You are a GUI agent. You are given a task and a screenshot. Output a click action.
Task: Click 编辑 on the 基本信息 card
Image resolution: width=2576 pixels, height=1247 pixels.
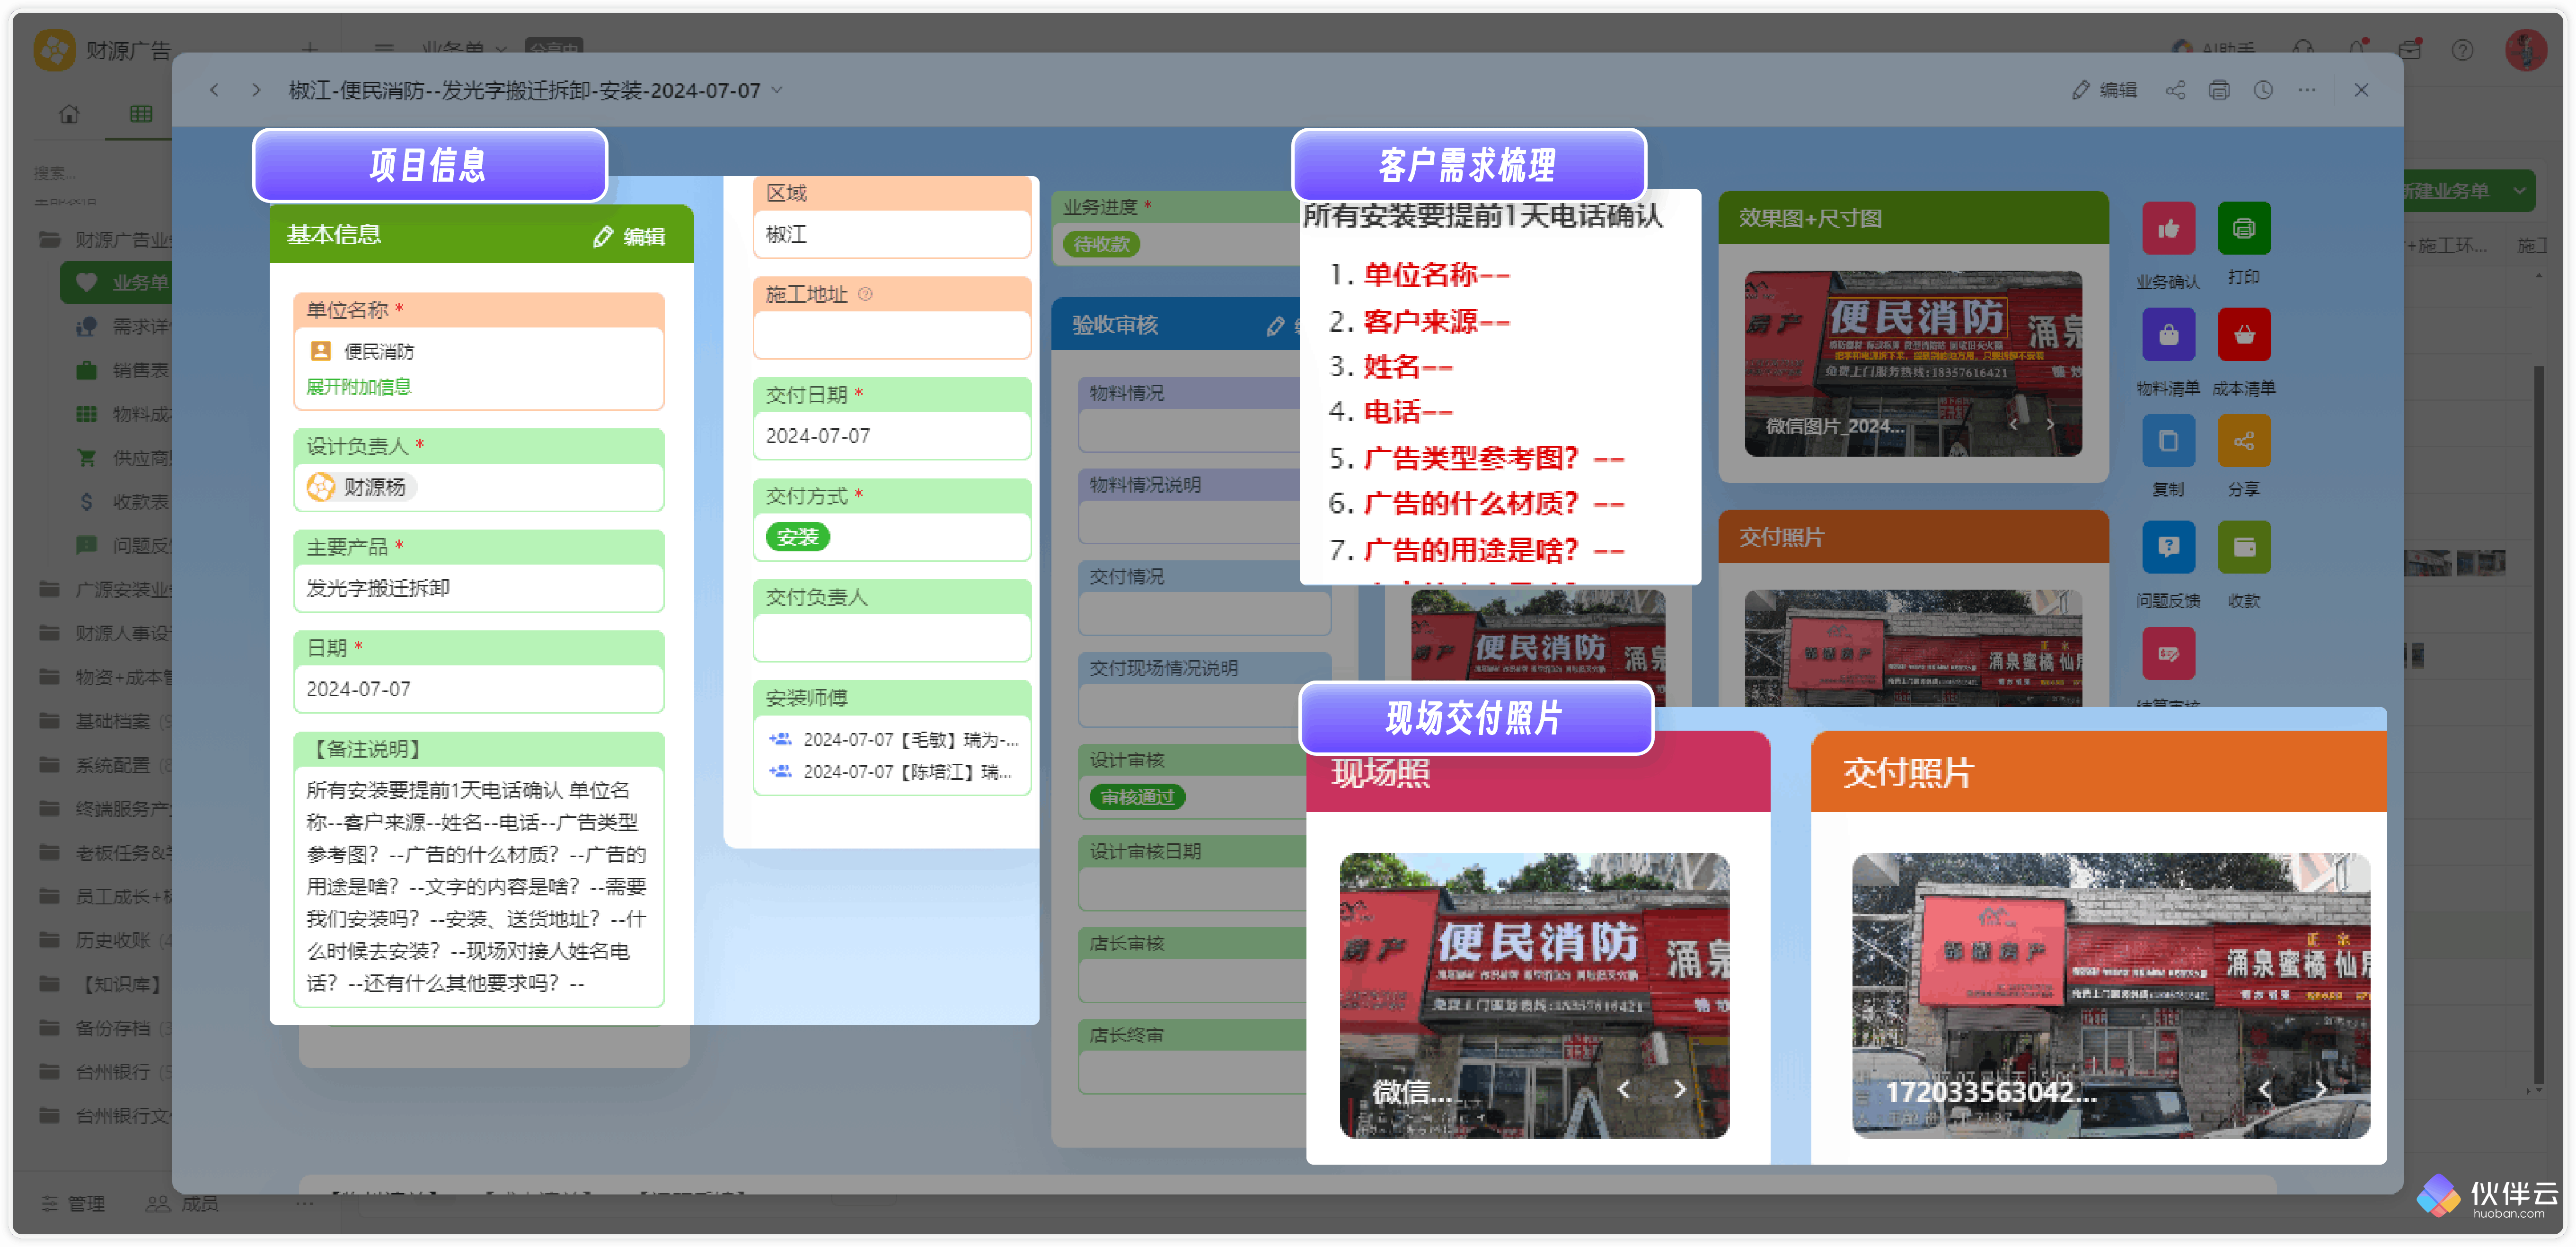pos(629,237)
